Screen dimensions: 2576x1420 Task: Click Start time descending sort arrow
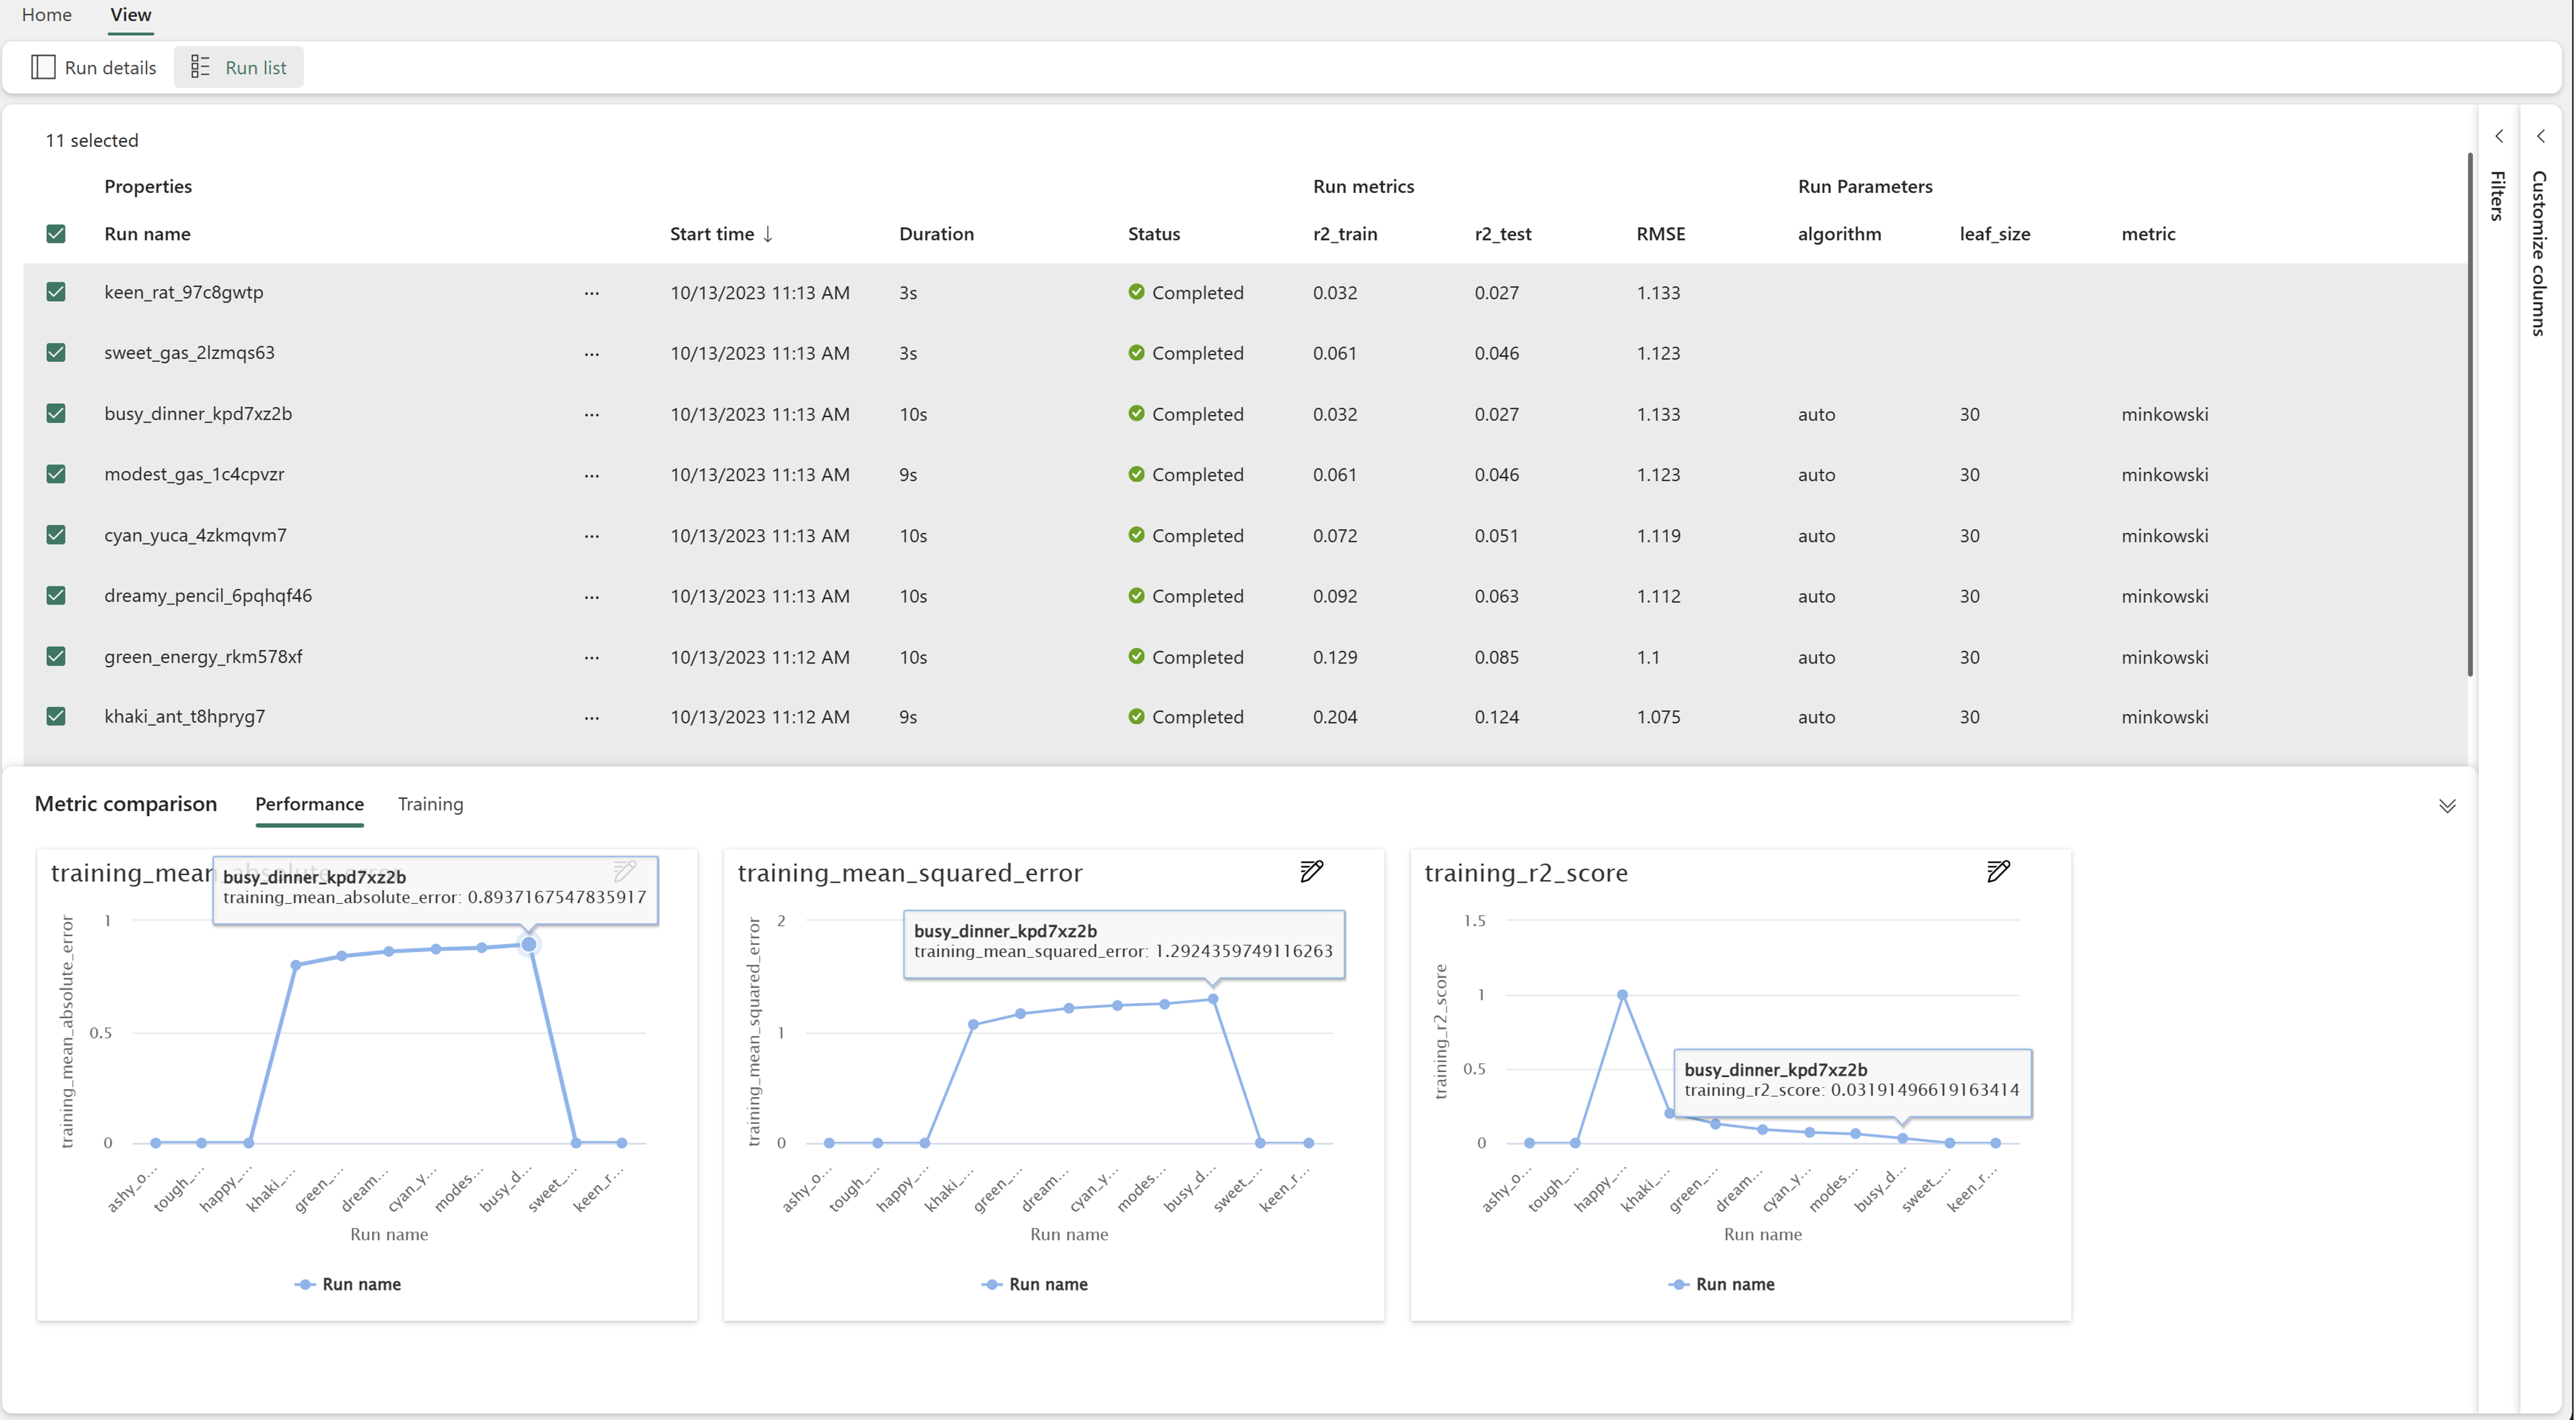coord(768,234)
